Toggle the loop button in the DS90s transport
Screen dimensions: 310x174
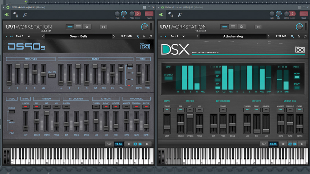click(135, 144)
